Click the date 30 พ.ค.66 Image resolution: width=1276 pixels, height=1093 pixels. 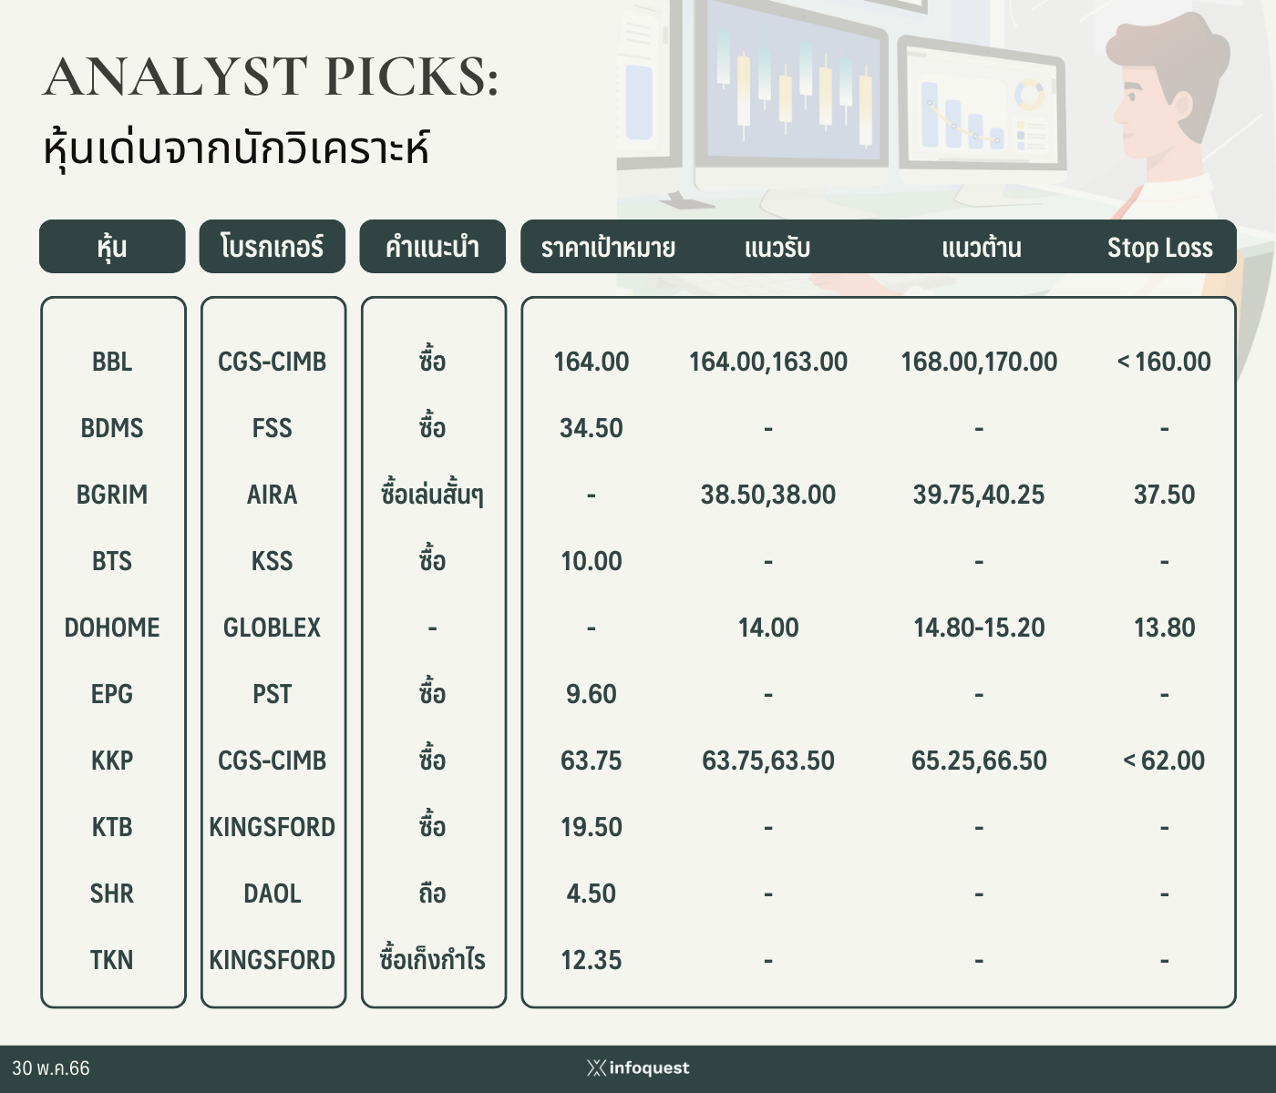[x=51, y=1067]
